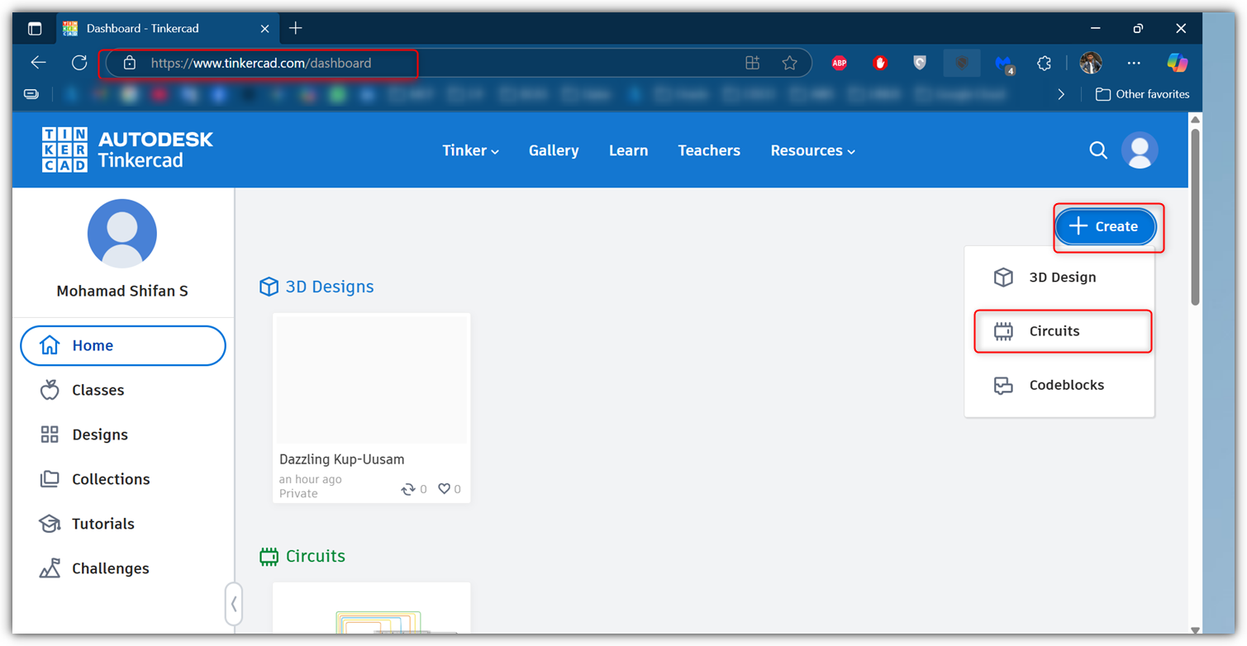Open the Malwarebytes extension icon
1247x646 pixels.
(x=1004, y=64)
